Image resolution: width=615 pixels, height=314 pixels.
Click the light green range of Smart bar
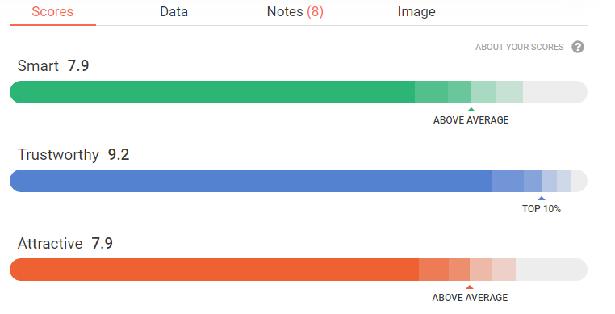(x=469, y=92)
